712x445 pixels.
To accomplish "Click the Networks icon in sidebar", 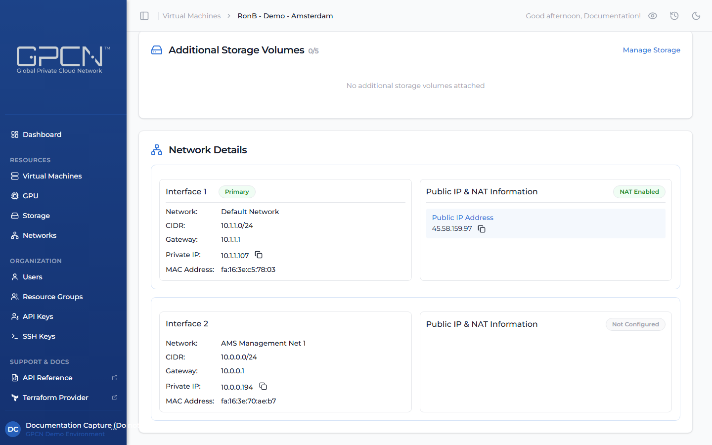I will coord(15,235).
